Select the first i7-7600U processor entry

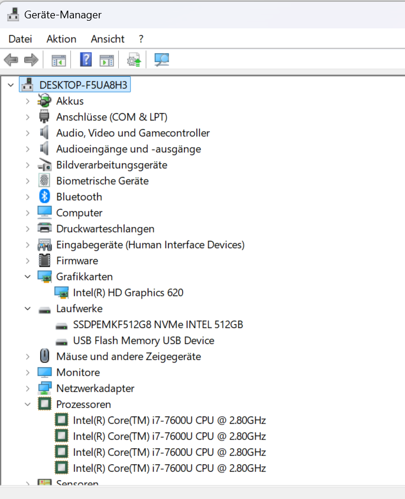pyautogui.click(x=169, y=420)
